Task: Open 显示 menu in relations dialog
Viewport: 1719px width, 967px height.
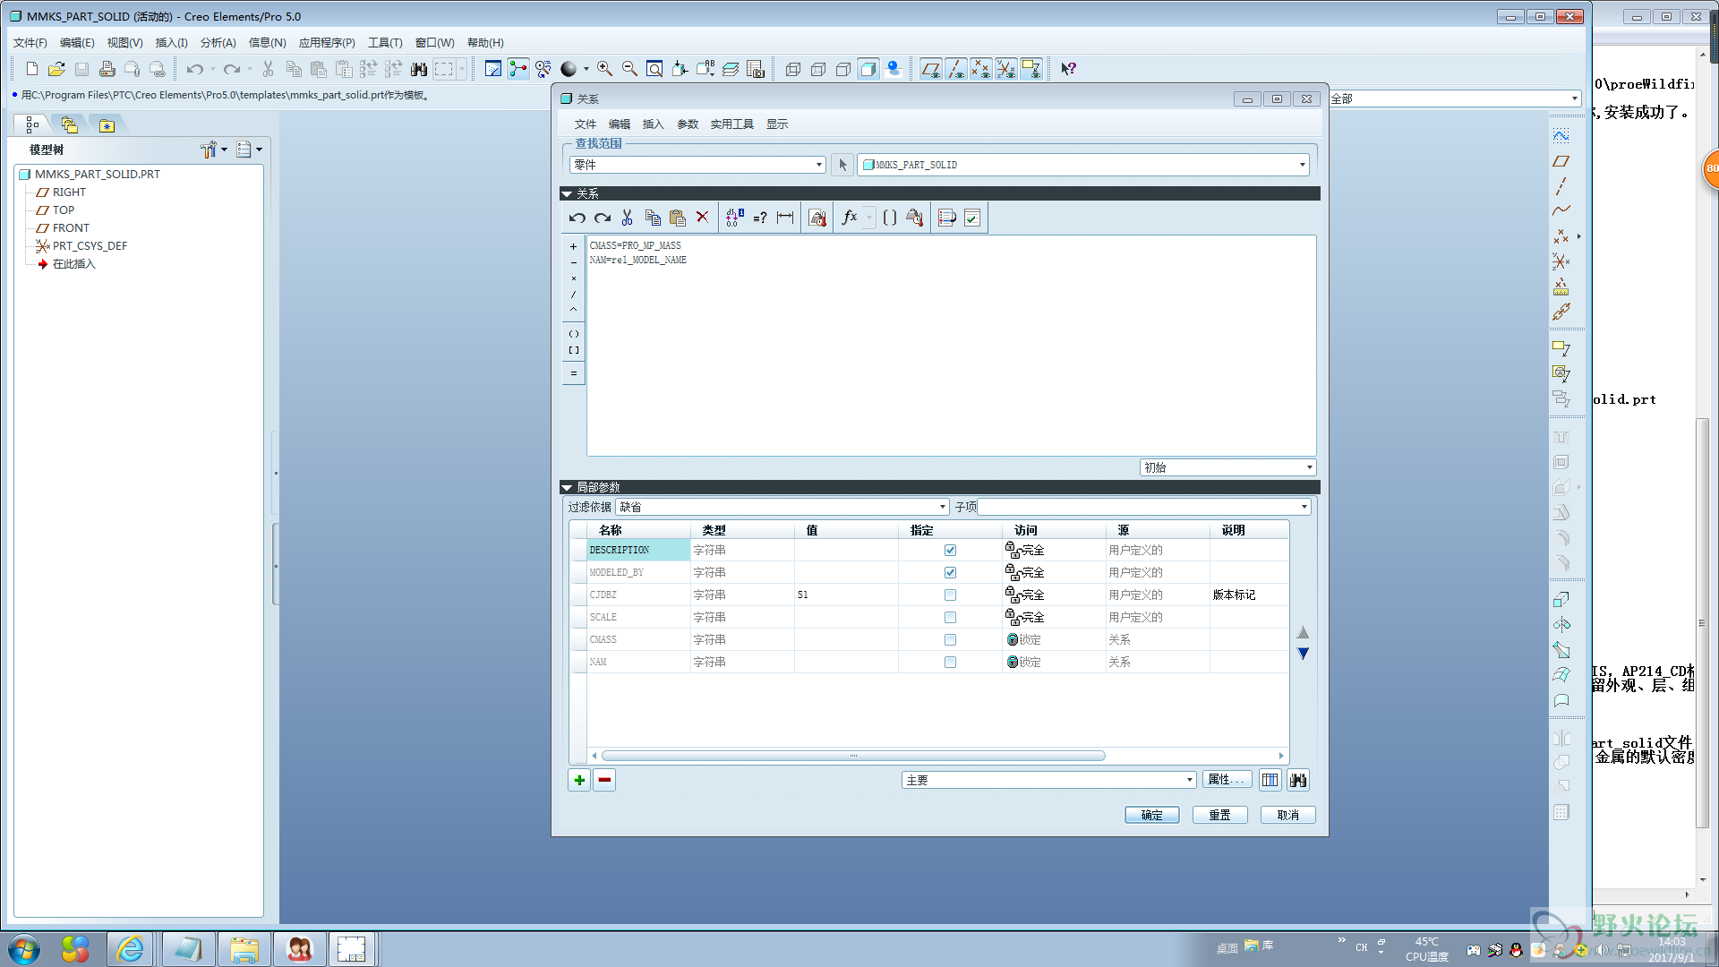Action: 777,124
